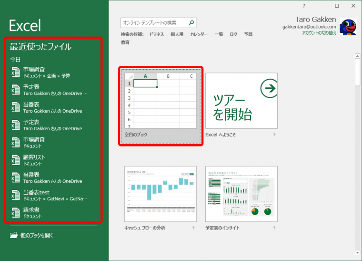Pin the 予定表のインサイト template
This screenshot has height=261, width=362.
point(274,228)
